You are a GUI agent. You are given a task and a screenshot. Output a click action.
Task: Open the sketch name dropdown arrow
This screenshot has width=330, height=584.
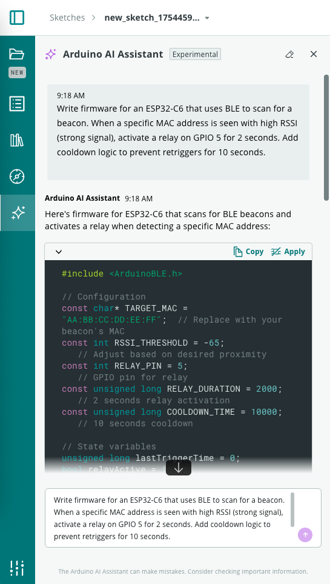coord(207,18)
